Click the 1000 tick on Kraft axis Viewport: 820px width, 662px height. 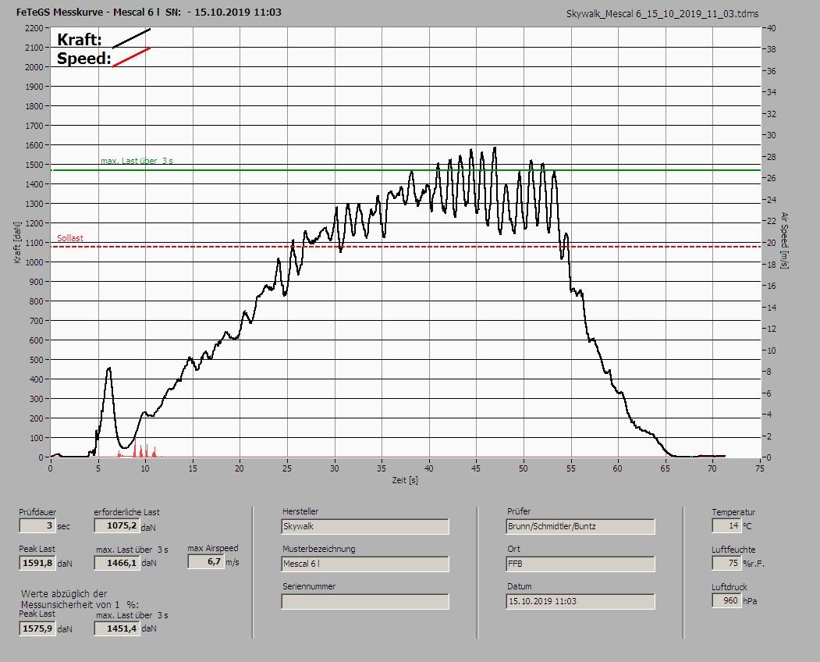coord(34,262)
